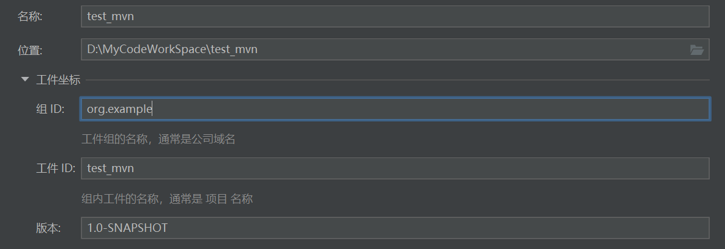Click the 工件 ID label
Image resolution: width=725 pixels, height=249 pixels.
[x=55, y=168]
